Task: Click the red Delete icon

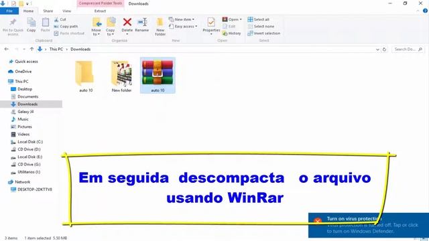Action: click(127, 22)
